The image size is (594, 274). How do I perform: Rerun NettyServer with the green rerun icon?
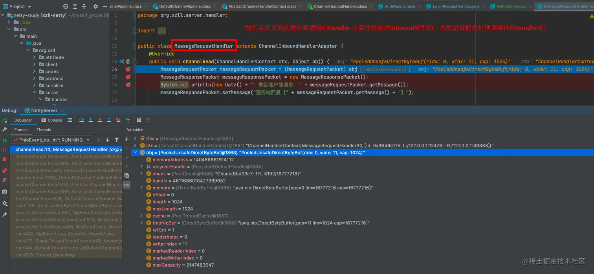pos(5,120)
